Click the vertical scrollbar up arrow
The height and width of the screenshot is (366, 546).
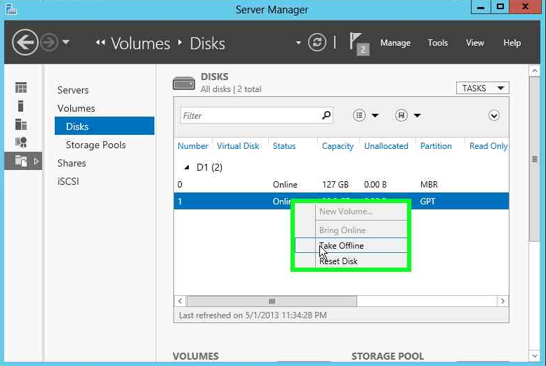coord(535,71)
